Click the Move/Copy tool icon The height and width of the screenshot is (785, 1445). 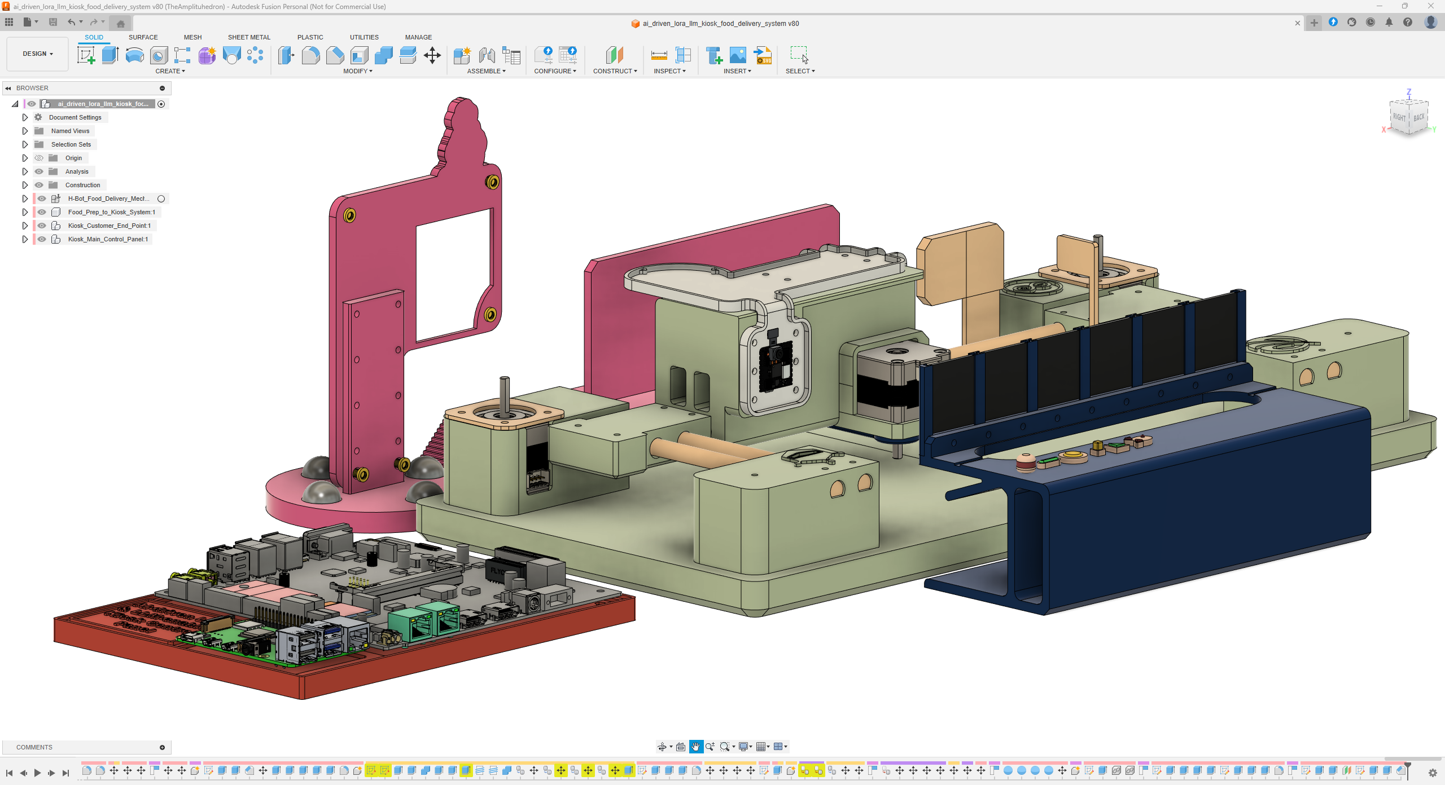click(432, 55)
